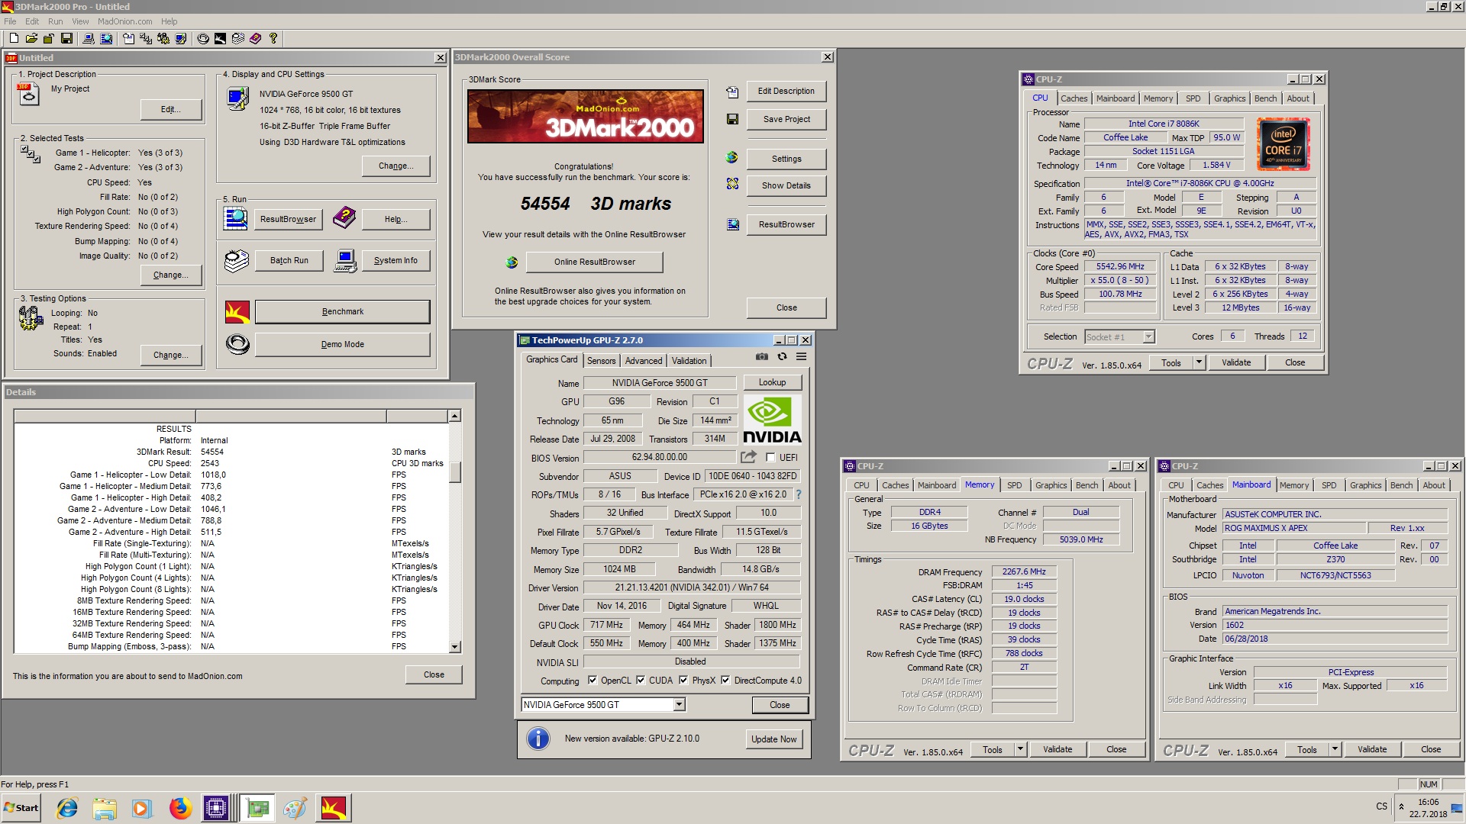Image resolution: width=1466 pixels, height=824 pixels.
Task: Click the Lookup button in GPU-Z
Action: click(772, 382)
